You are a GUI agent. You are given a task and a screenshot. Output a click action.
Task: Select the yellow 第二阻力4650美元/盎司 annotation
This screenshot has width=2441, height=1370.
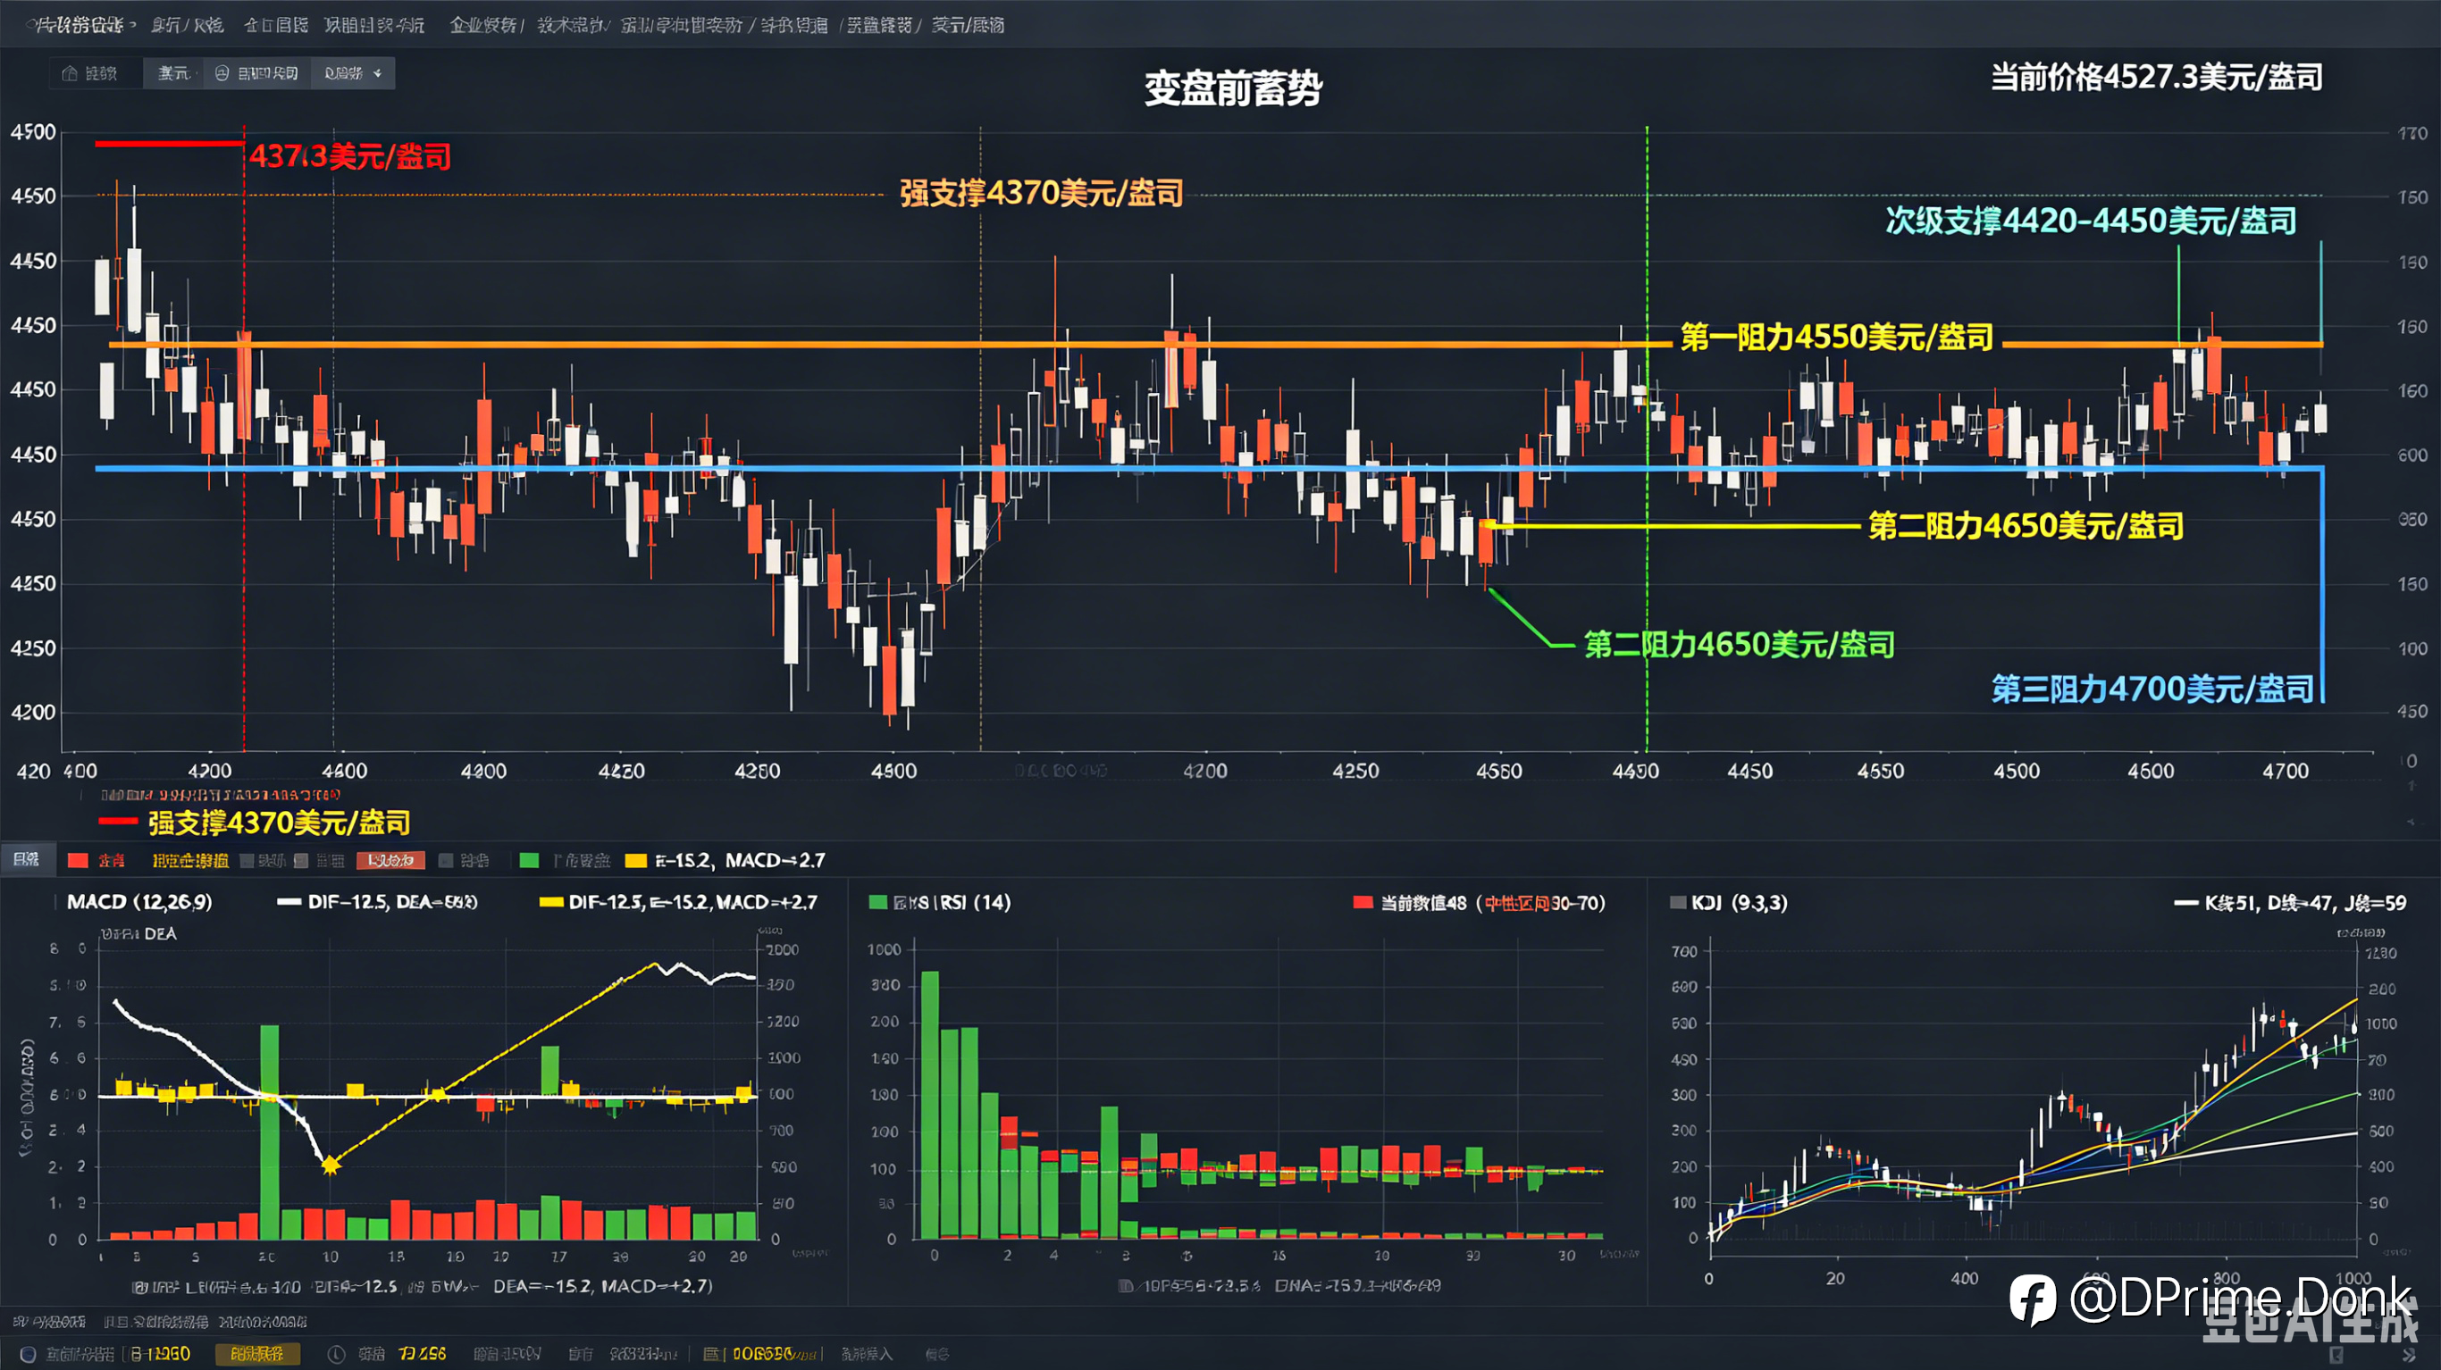click(x=2026, y=525)
